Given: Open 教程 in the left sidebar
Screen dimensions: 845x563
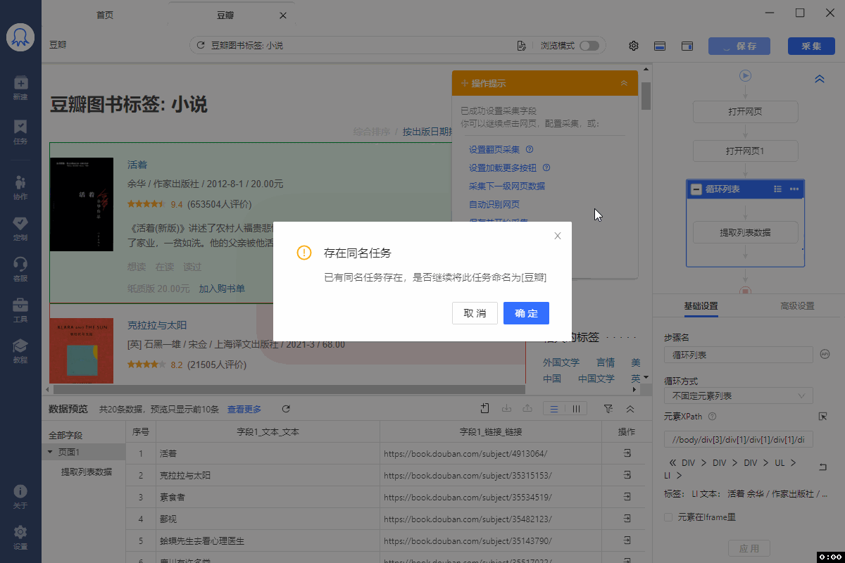Looking at the screenshot, I should point(20,350).
